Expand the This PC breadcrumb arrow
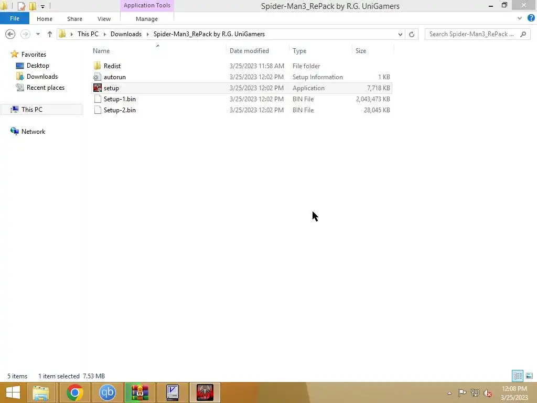The image size is (537, 403). (105, 34)
